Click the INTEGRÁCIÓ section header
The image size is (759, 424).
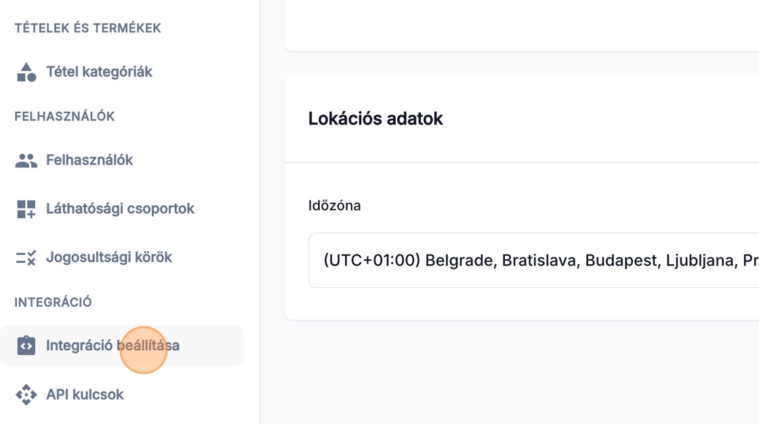pos(53,302)
